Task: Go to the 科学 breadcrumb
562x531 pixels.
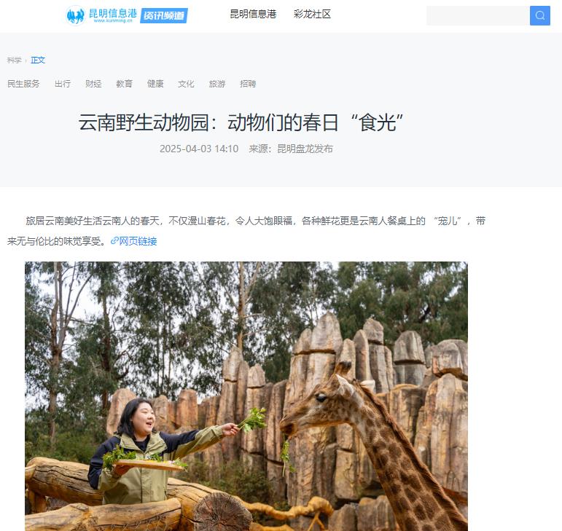Action: 15,60
